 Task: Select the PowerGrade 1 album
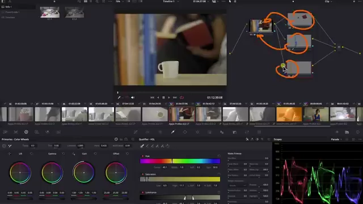[12, 12]
